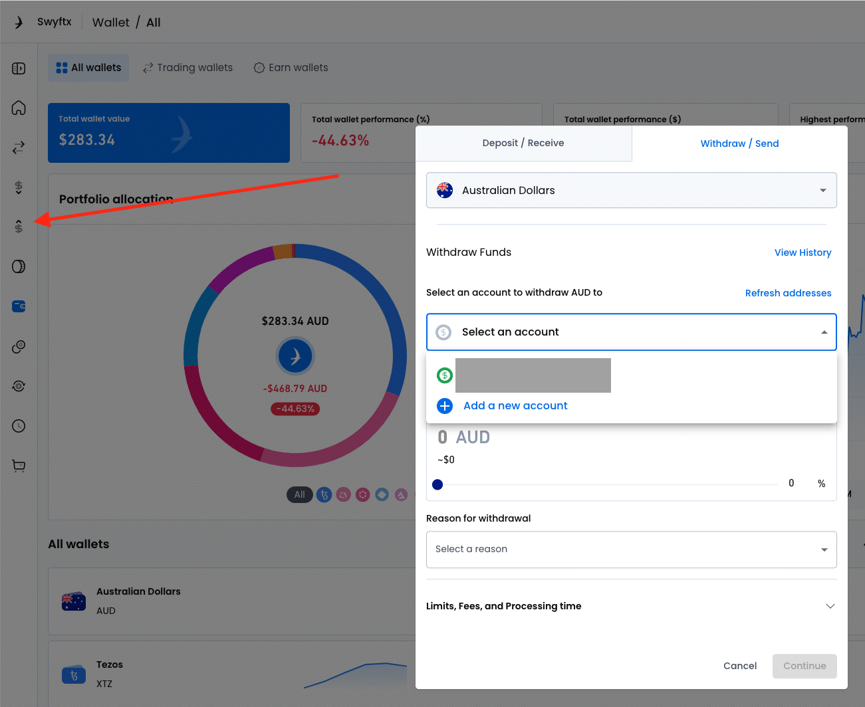Click the Tezos XTZ wallet icon

pyautogui.click(x=73, y=674)
